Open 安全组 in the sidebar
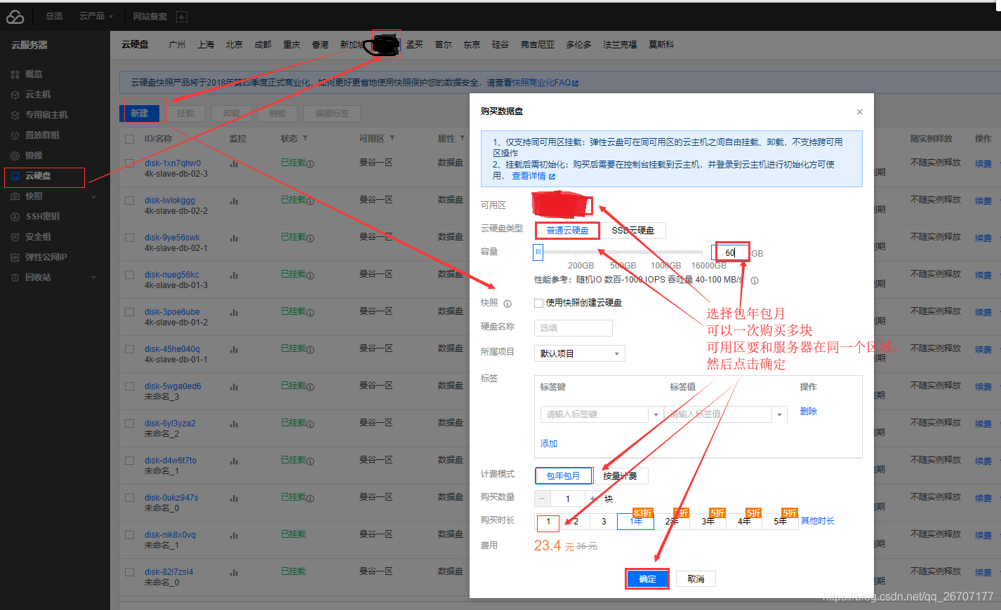 [38, 236]
